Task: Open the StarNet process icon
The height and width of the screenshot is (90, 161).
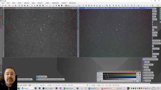Action: click(x=146, y=62)
